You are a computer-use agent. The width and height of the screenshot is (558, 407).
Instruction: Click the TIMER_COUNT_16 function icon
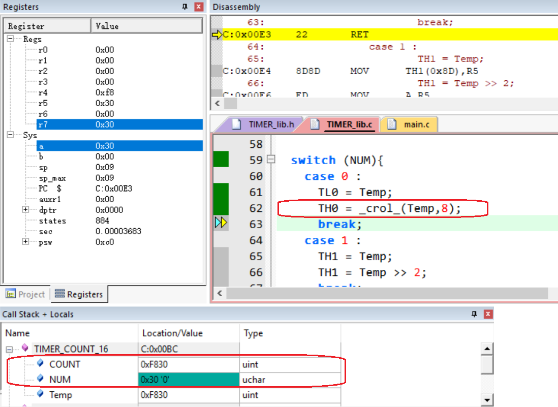(x=25, y=348)
